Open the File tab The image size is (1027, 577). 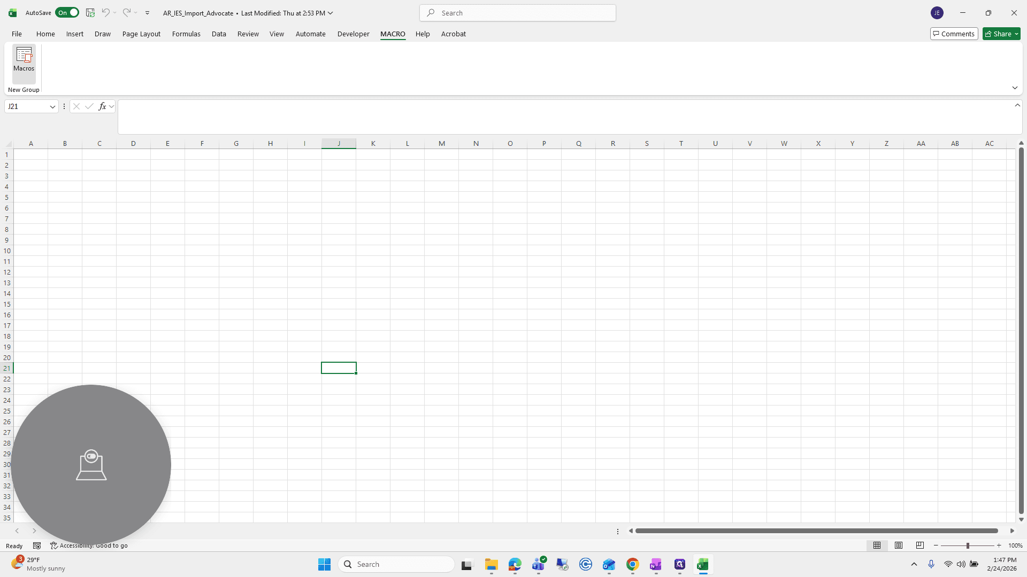pos(17,34)
